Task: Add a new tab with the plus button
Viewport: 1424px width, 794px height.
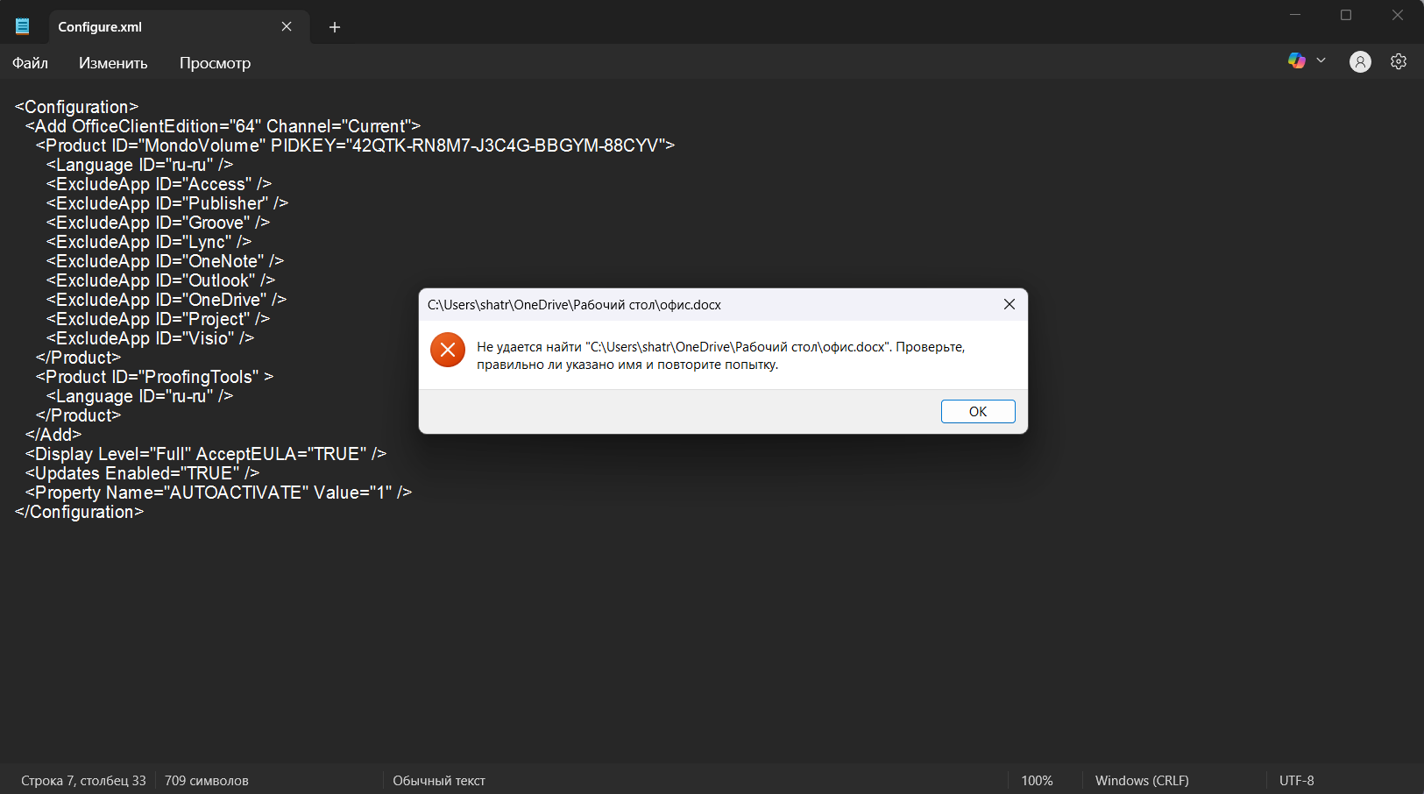Action: coord(335,27)
